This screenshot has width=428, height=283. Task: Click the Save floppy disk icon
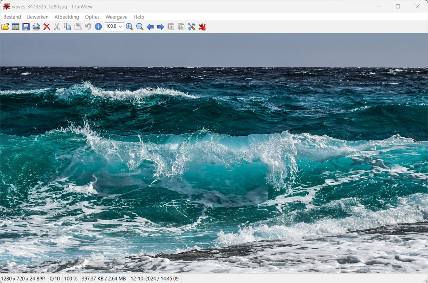click(x=26, y=27)
